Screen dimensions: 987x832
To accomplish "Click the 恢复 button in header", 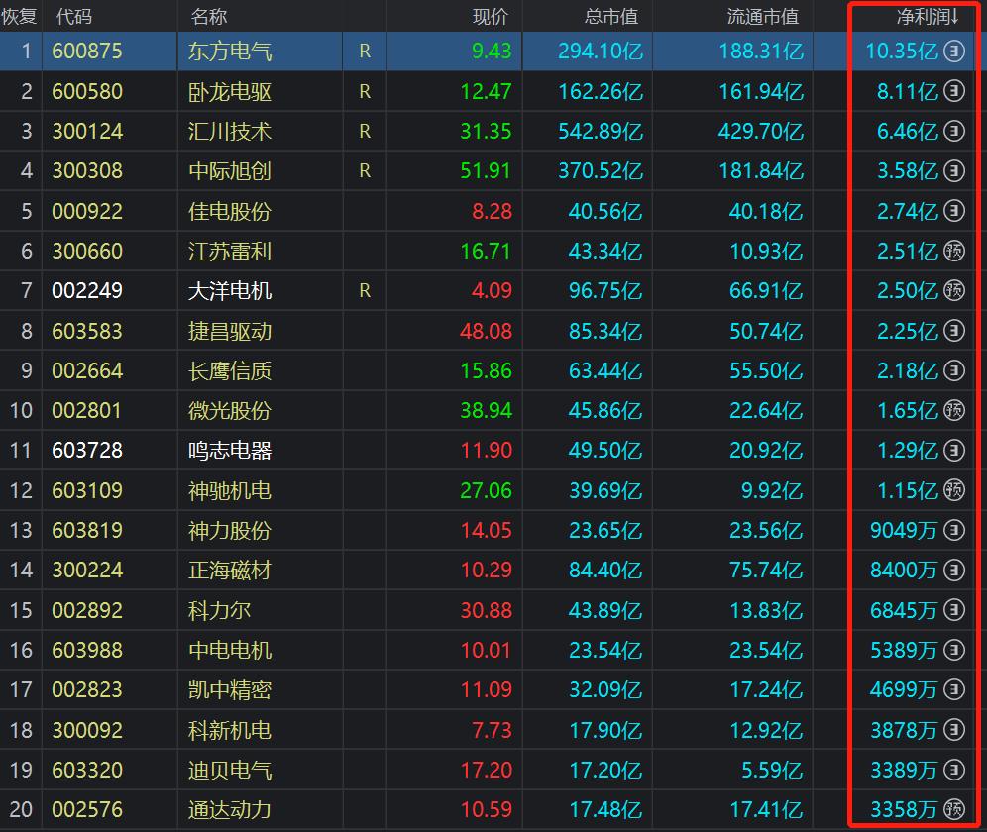I will pos(19,17).
